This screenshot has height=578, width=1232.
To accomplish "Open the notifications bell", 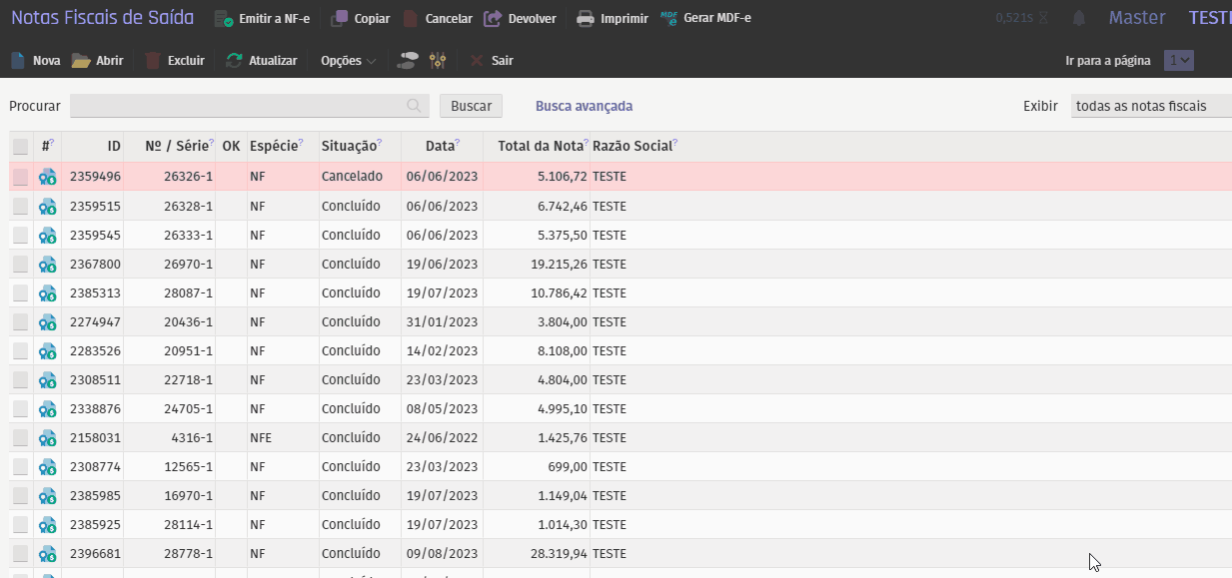I will pos(1079,18).
